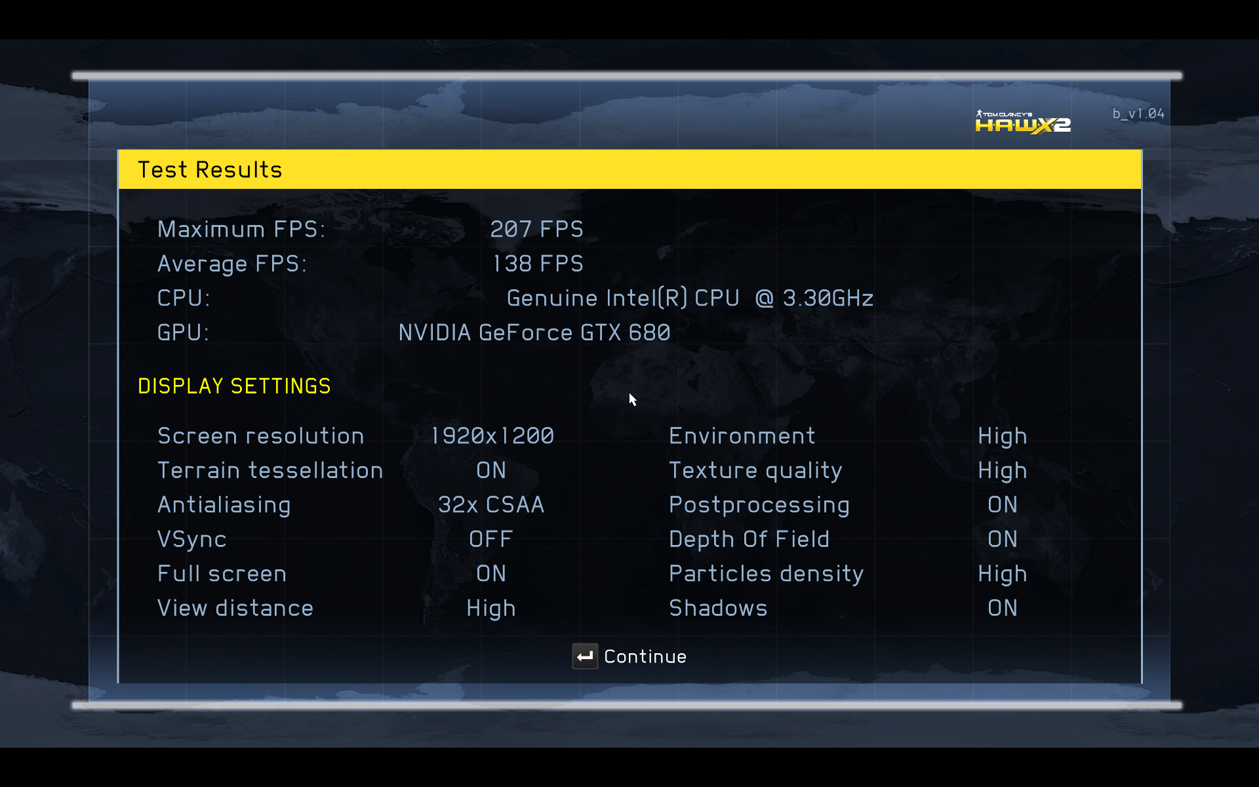The image size is (1259, 787).
Task: Click the CPU label
Action: tap(184, 298)
